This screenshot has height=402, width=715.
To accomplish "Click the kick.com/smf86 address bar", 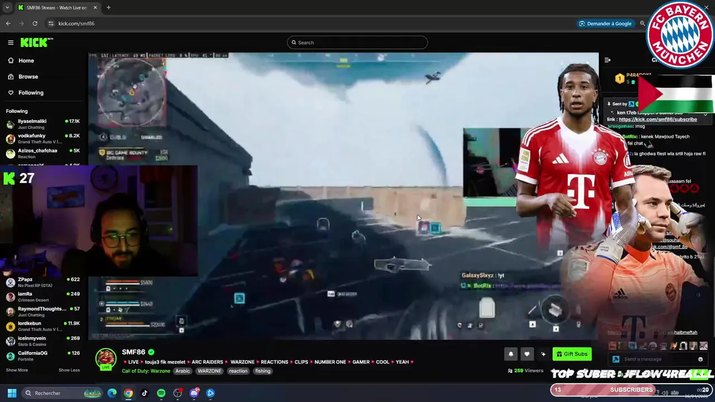I will click(77, 23).
